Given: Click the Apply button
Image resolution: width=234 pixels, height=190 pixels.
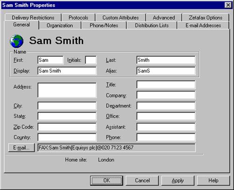Looking at the screenshot, I should point(177,181).
